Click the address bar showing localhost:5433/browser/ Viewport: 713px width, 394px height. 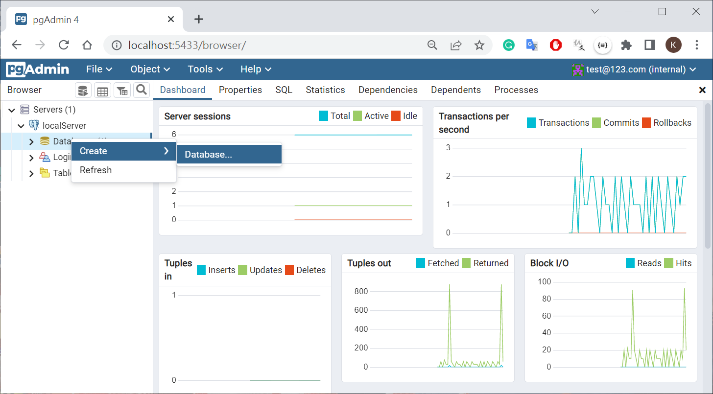264,46
